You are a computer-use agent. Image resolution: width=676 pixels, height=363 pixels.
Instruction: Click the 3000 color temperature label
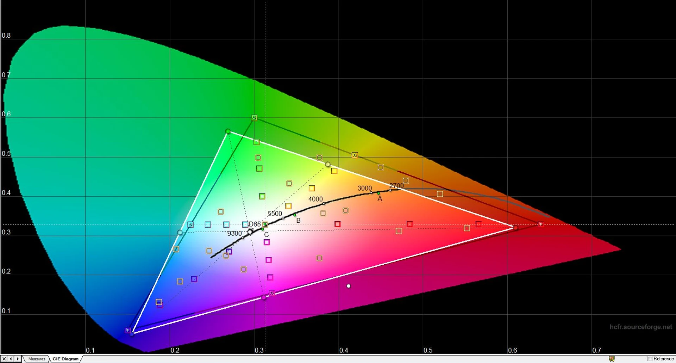coord(365,188)
